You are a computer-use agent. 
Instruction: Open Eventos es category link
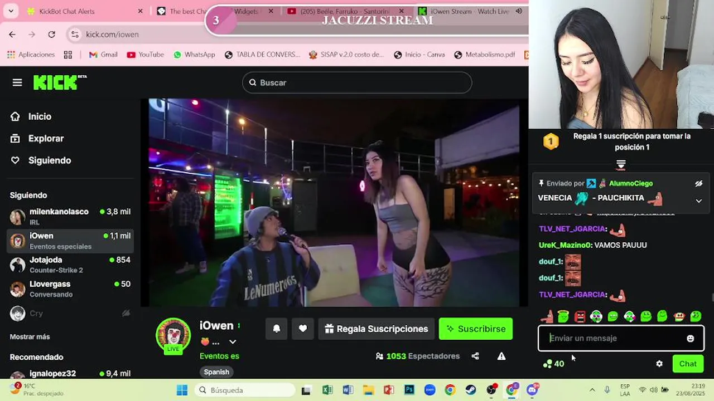tap(219, 356)
